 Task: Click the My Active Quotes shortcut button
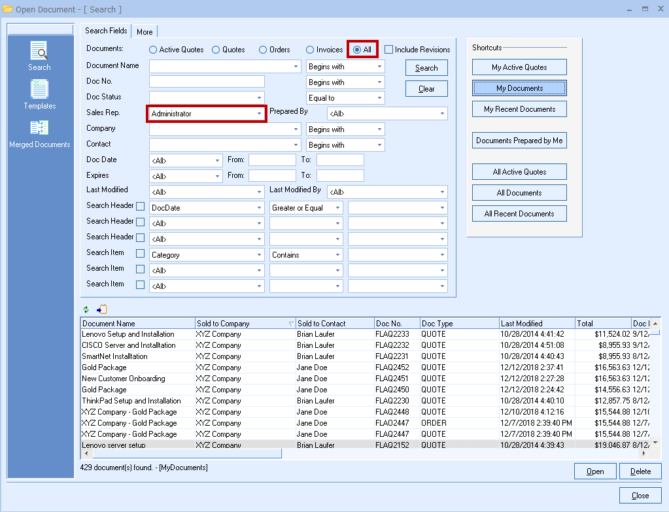coord(519,67)
